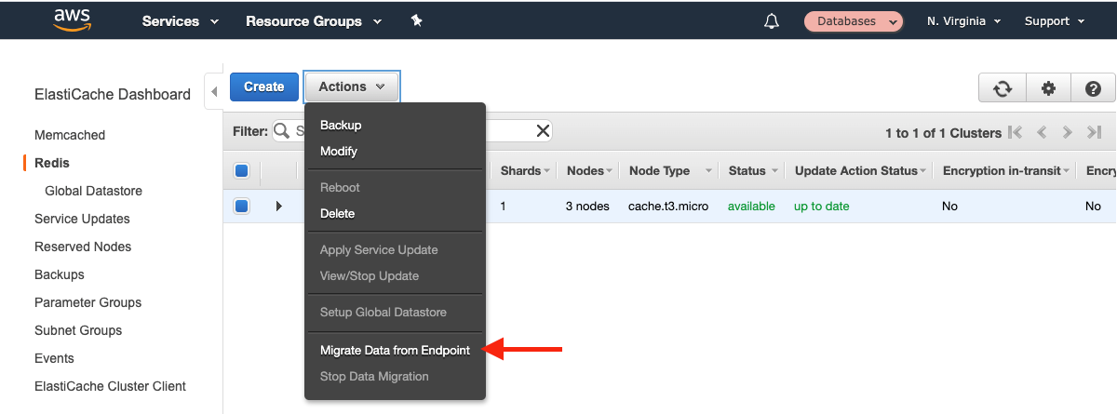Clear the filter with the X
Screen dimensions: 1117x414
pos(543,132)
